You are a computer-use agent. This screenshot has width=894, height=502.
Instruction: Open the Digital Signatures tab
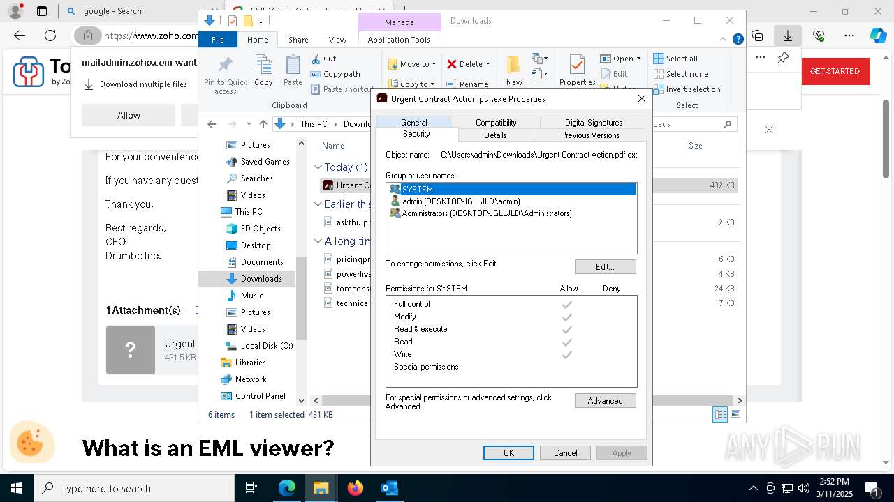coord(594,122)
